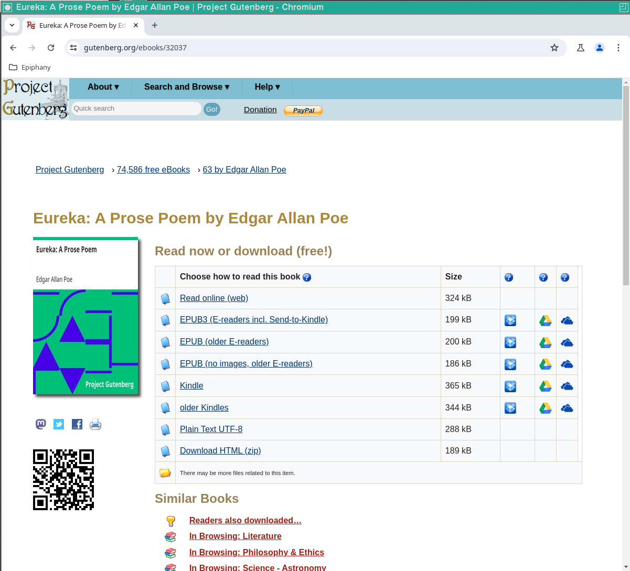View site information in the address bar

pyautogui.click(x=73, y=48)
